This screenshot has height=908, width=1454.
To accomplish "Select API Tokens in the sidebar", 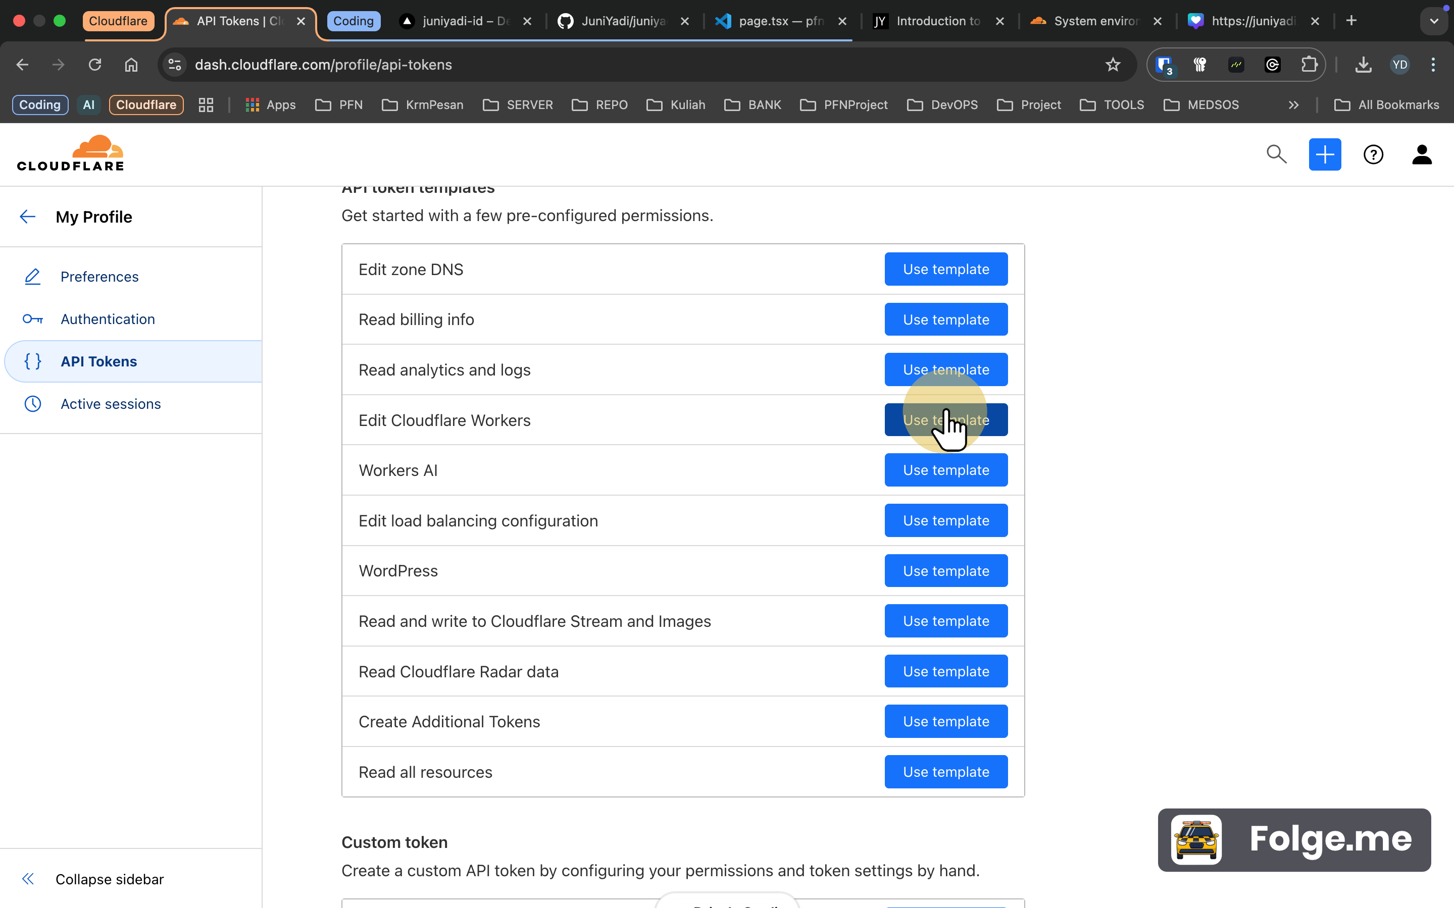I will click(x=133, y=361).
